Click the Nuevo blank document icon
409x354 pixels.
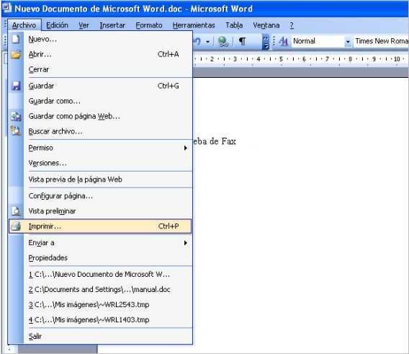tap(16, 39)
